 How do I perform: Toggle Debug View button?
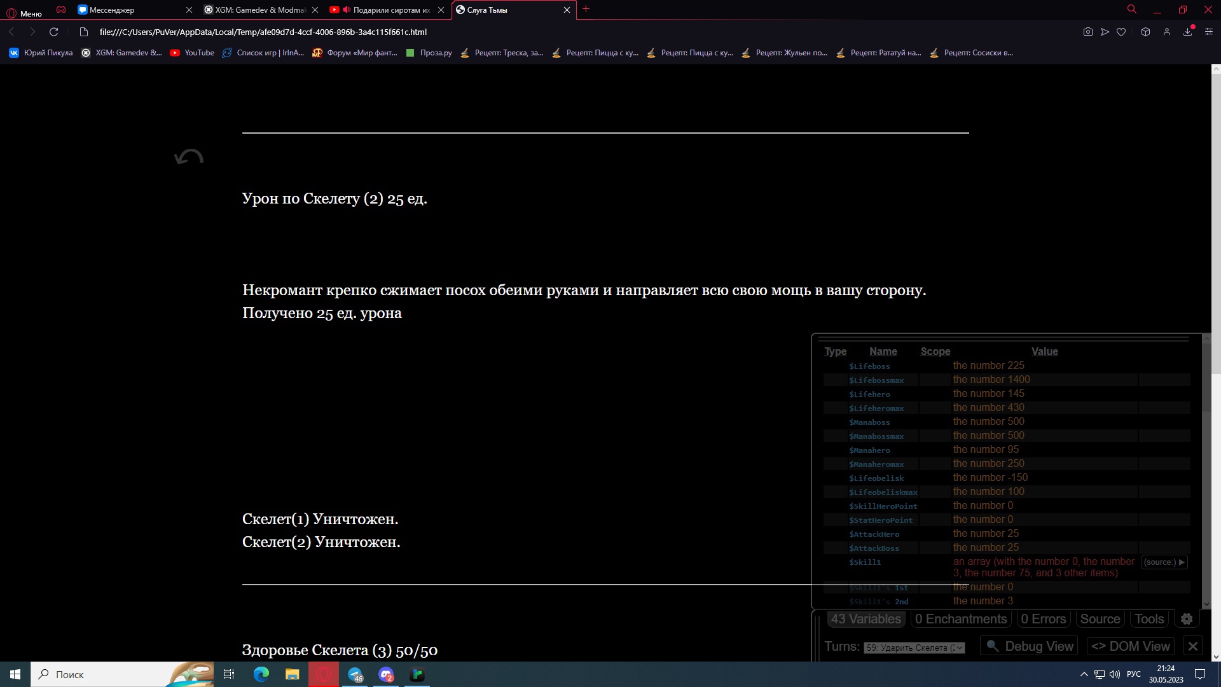(1029, 646)
